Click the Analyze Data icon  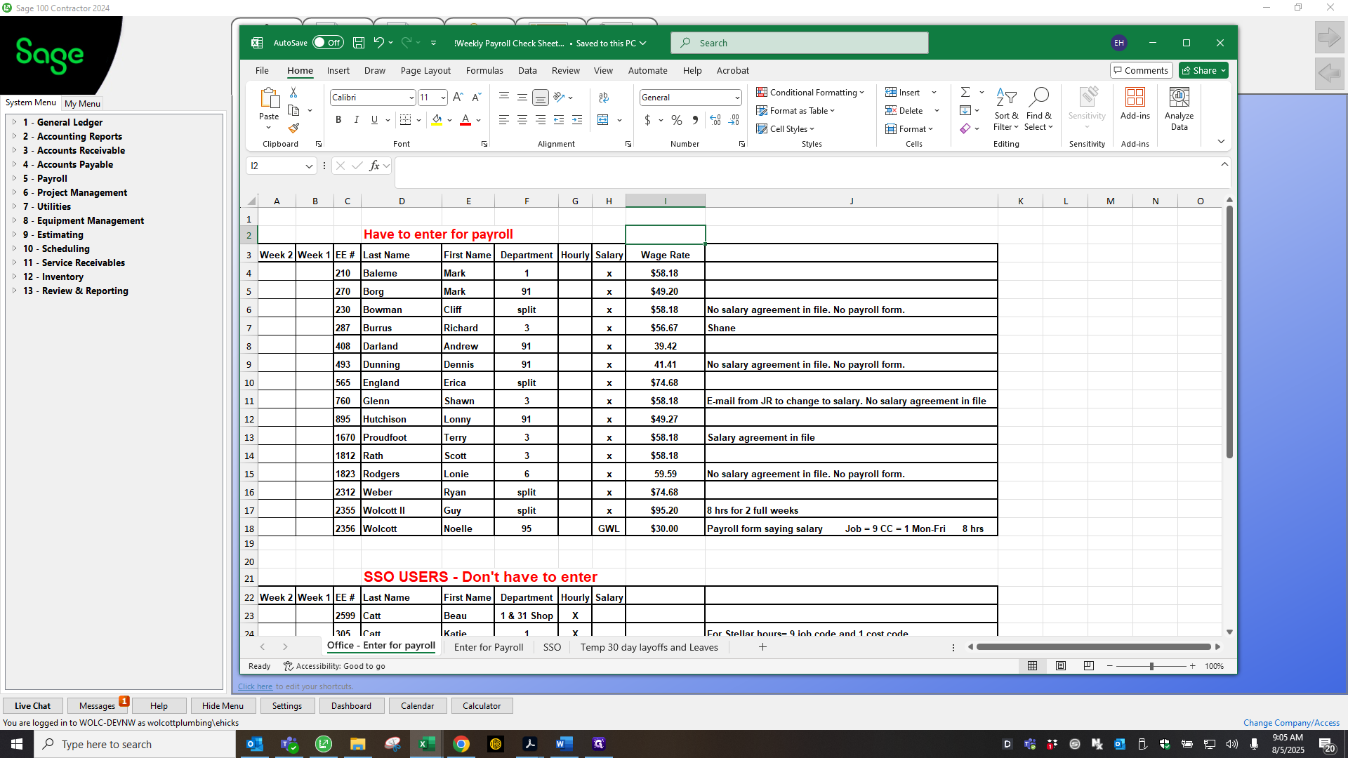(1179, 109)
